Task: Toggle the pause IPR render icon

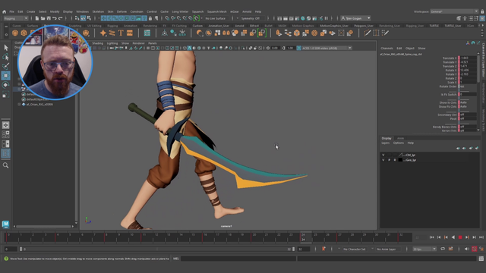Action: tap(327, 18)
